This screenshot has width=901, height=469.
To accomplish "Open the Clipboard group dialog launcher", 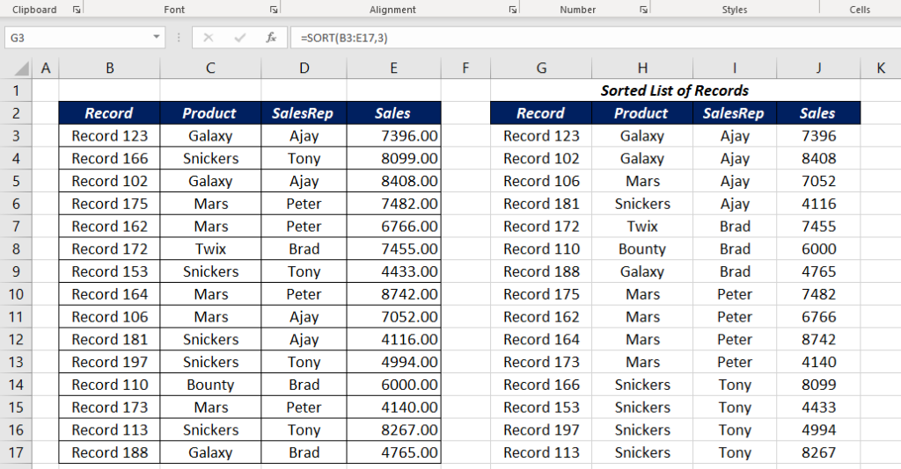I will pyautogui.click(x=76, y=10).
